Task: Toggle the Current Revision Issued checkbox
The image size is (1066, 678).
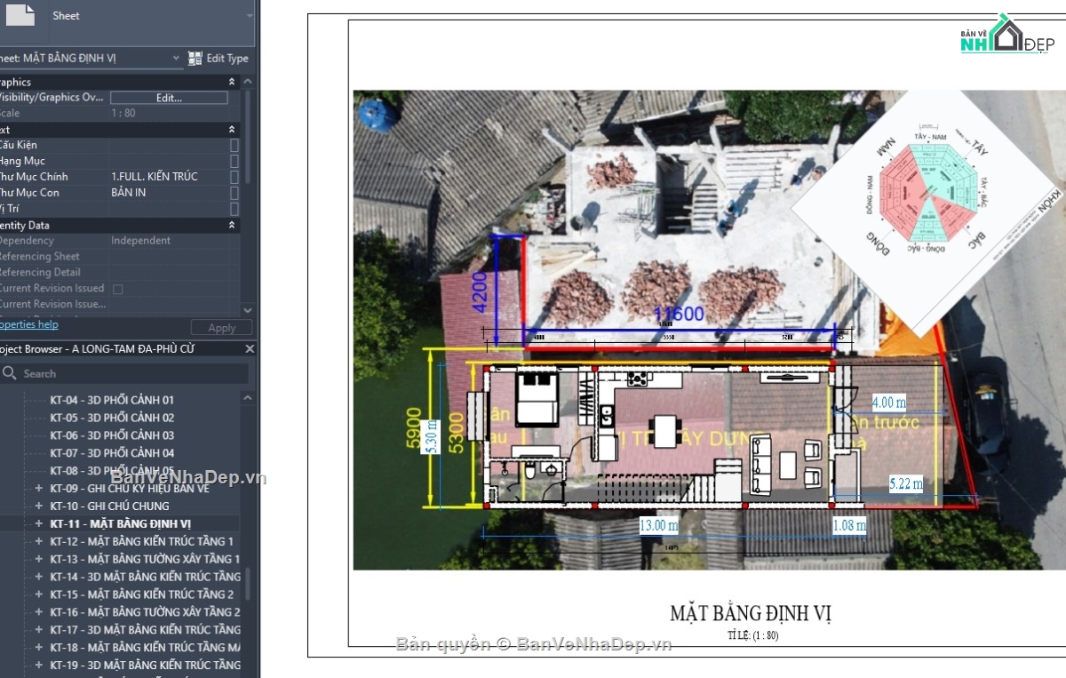Action: (x=118, y=289)
